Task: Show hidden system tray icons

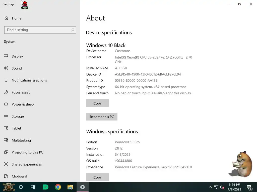Action: 210,187
